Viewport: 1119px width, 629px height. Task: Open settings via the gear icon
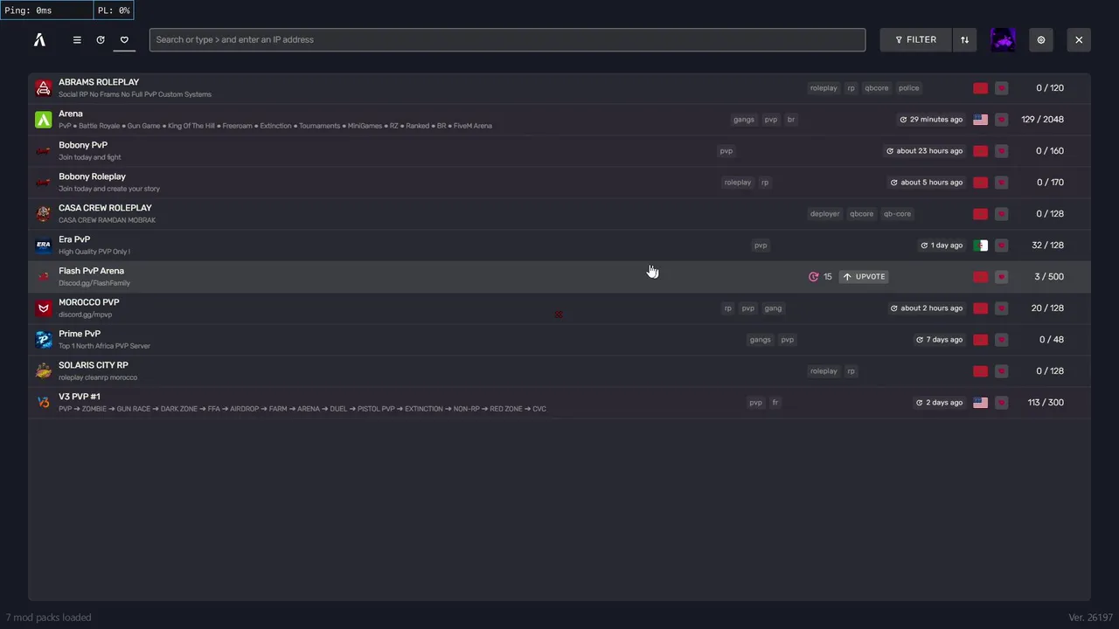(x=1040, y=39)
